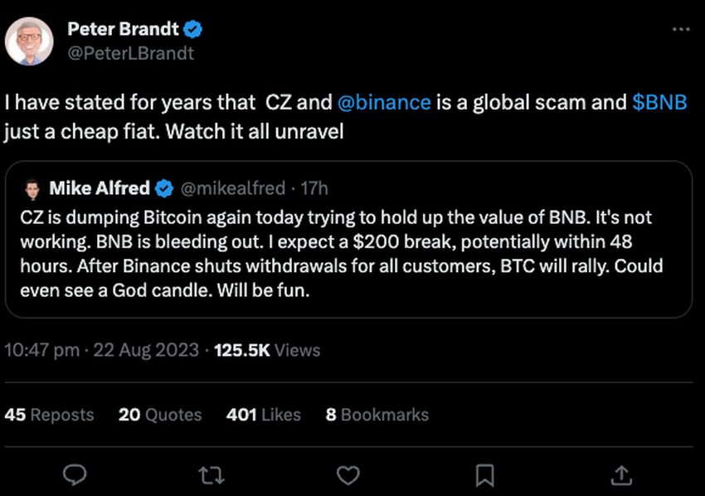View the 401 Likes list
The width and height of the screenshot is (705, 496).
coord(263,415)
